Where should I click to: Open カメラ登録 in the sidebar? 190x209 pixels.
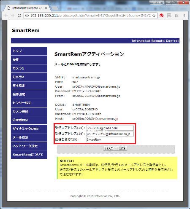point(29,112)
